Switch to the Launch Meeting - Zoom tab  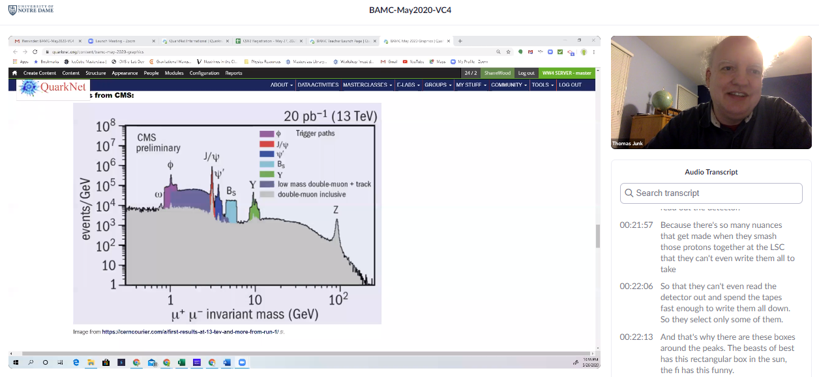pyautogui.click(x=121, y=41)
